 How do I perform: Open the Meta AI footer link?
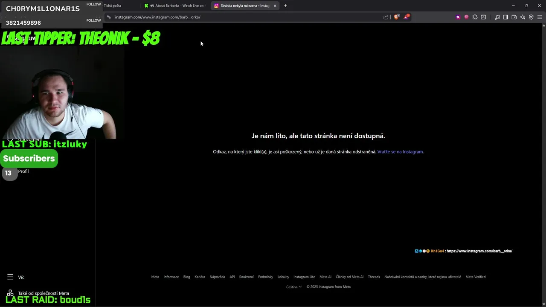(x=325, y=277)
